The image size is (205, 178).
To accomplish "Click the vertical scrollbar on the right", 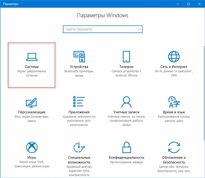I will tap(204, 92).
